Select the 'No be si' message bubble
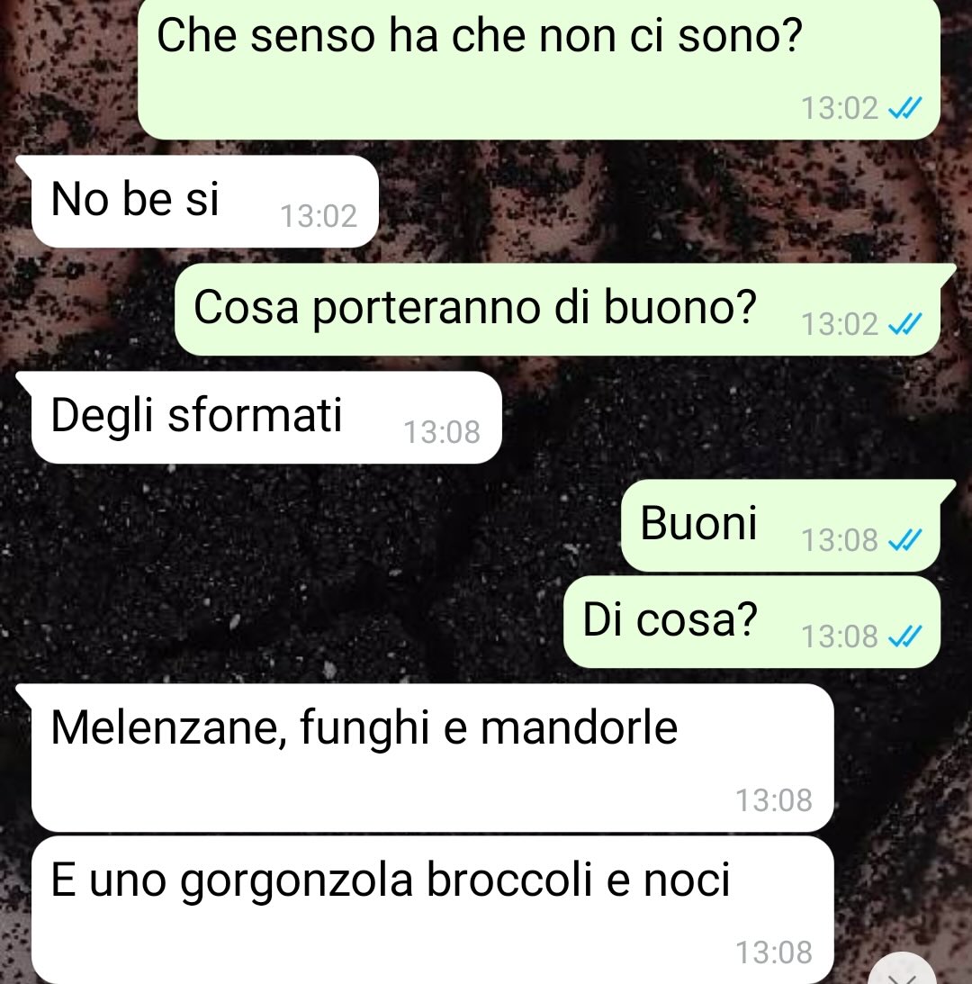This screenshot has width=972, height=984. pos(204,202)
